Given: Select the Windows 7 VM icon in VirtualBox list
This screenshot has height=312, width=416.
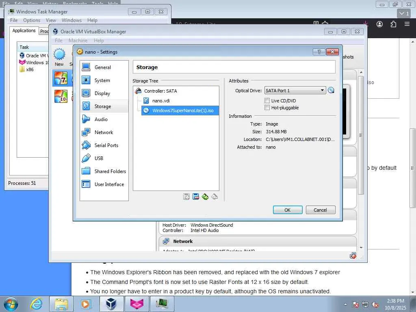Looking at the screenshot, I should pyautogui.click(x=61, y=78).
